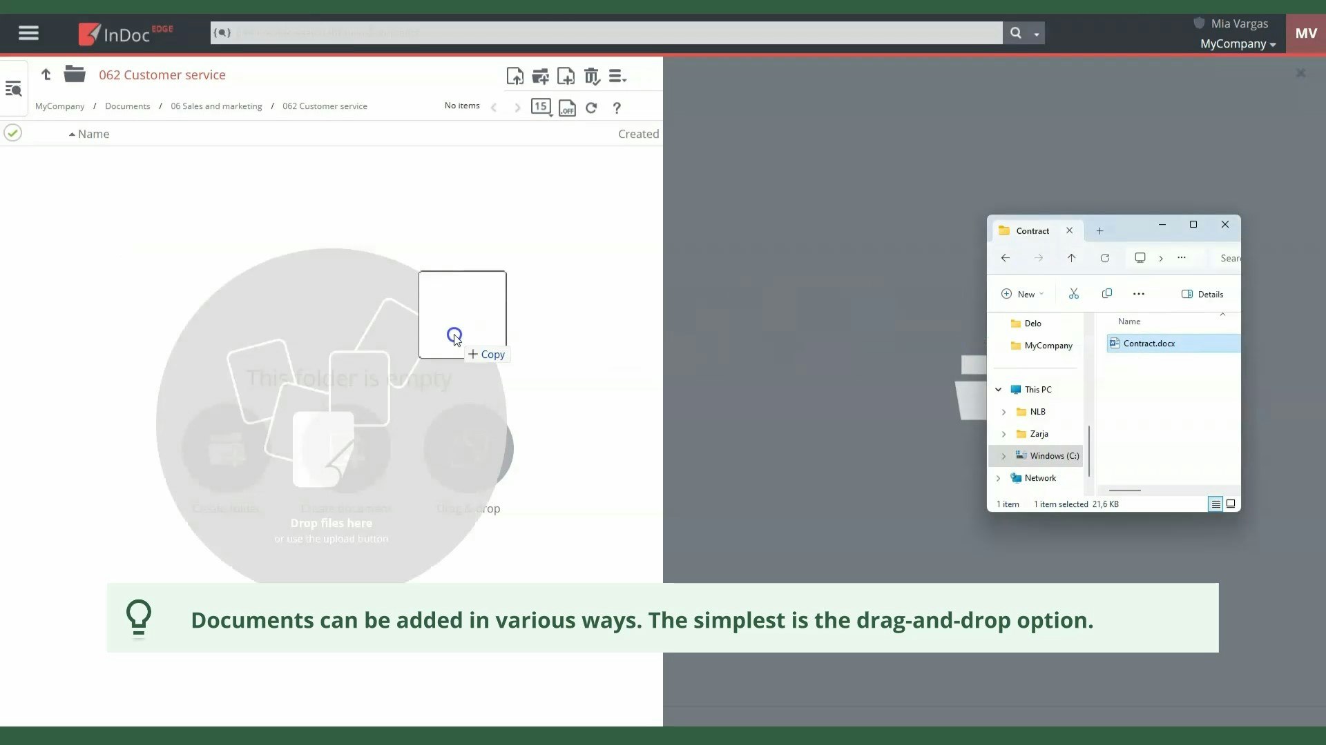The image size is (1326, 745).
Task: Expand the NLB folder in the tree
Action: [x=1005, y=412]
